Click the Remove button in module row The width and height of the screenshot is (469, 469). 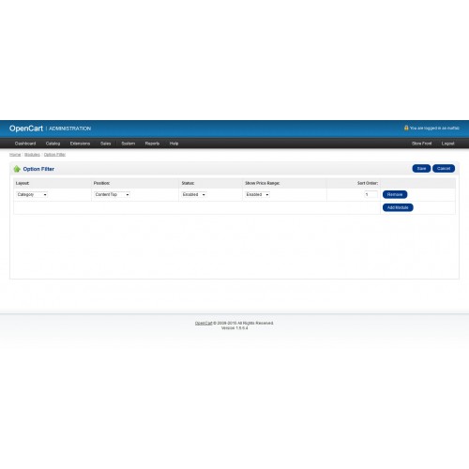(x=395, y=194)
